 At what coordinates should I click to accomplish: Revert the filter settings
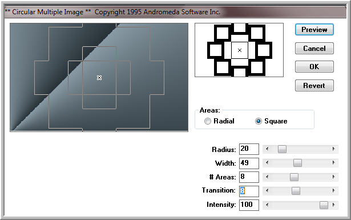click(x=314, y=85)
